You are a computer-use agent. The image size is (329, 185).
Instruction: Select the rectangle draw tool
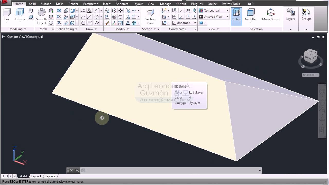pos(89,23)
